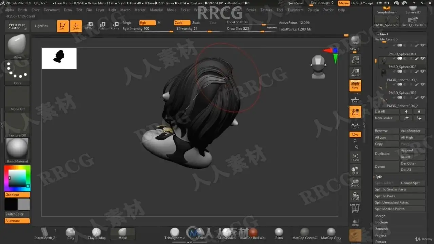434x244 pixels.
Task: Toggle Persp perspective view
Action: pyautogui.click(x=355, y=85)
